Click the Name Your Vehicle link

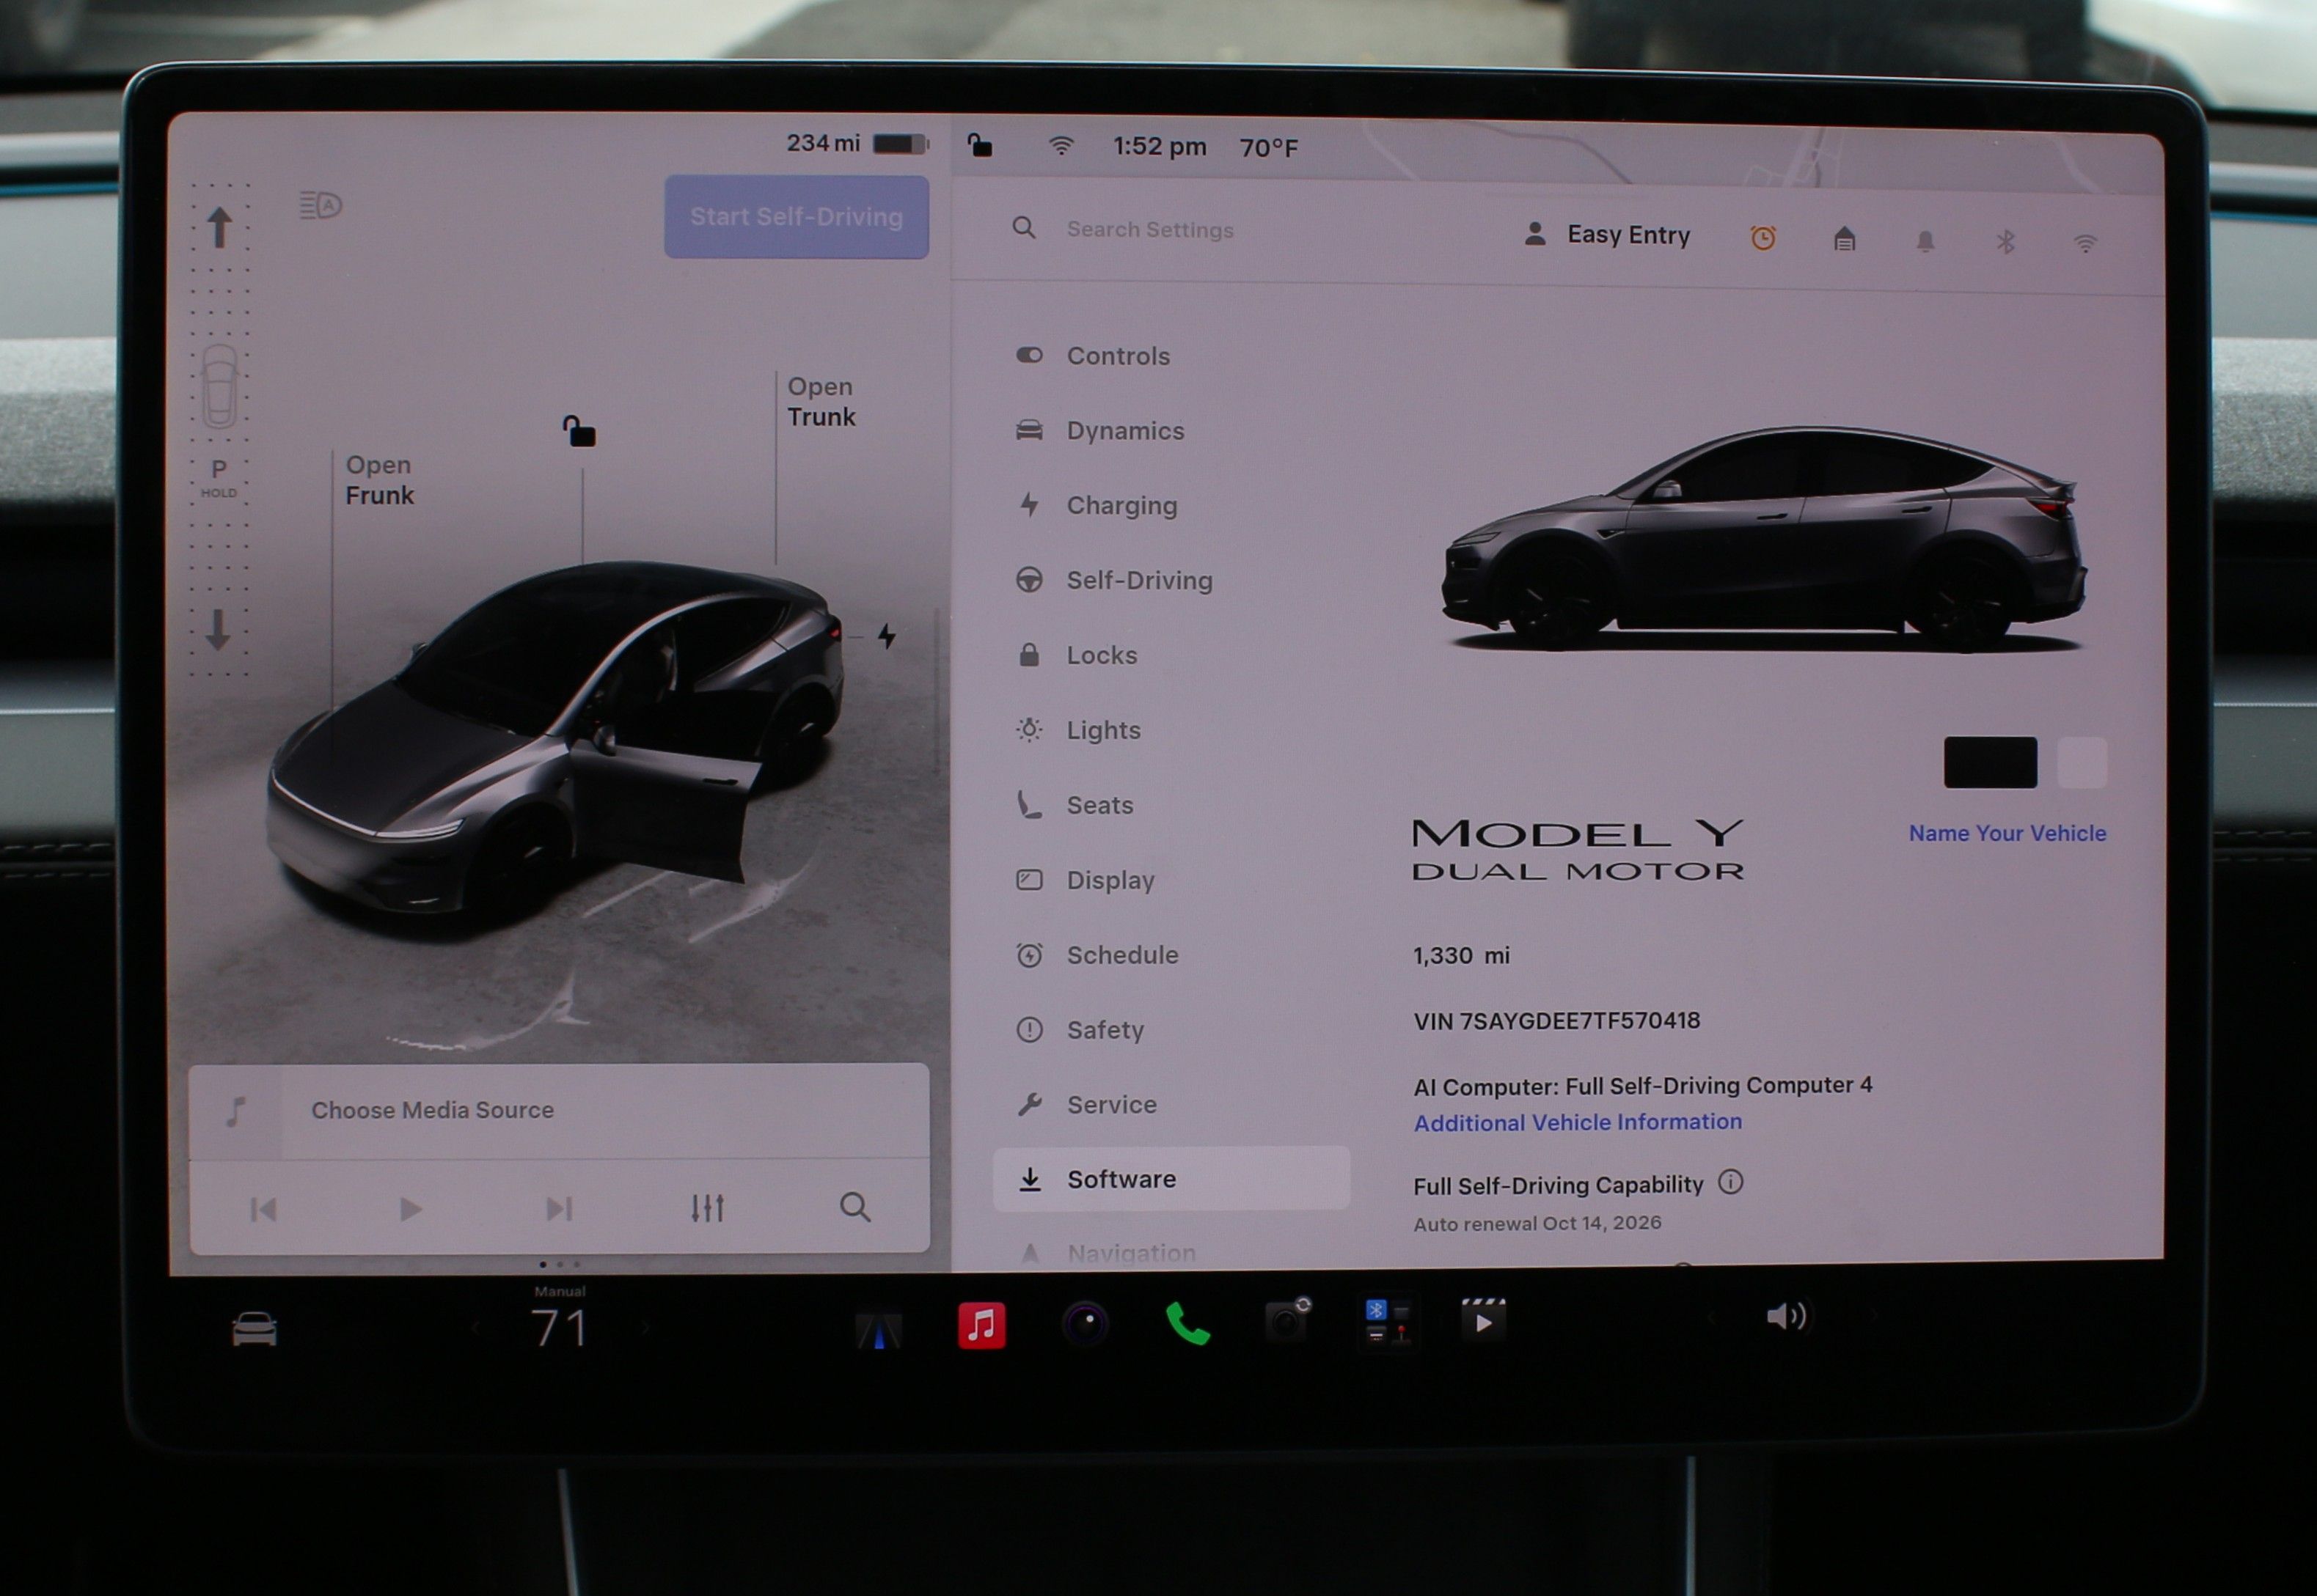[x=2007, y=834]
